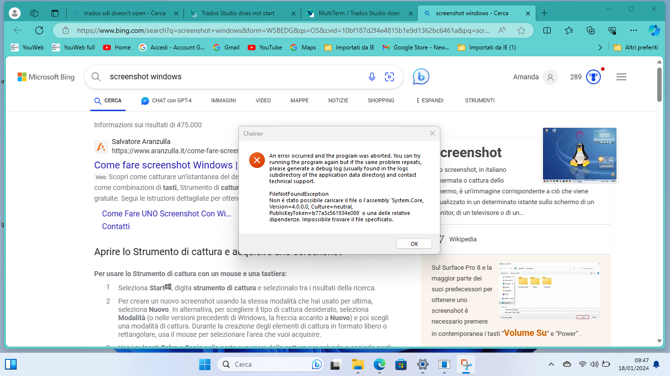Open a new browser tab
Screen dimensions: 670x376
click(544, 13)
